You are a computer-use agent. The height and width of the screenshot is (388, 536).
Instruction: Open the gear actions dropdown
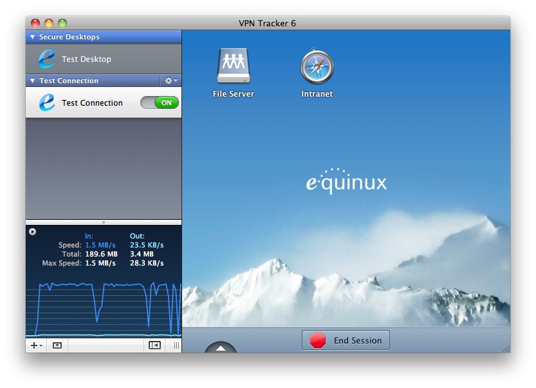171,81
